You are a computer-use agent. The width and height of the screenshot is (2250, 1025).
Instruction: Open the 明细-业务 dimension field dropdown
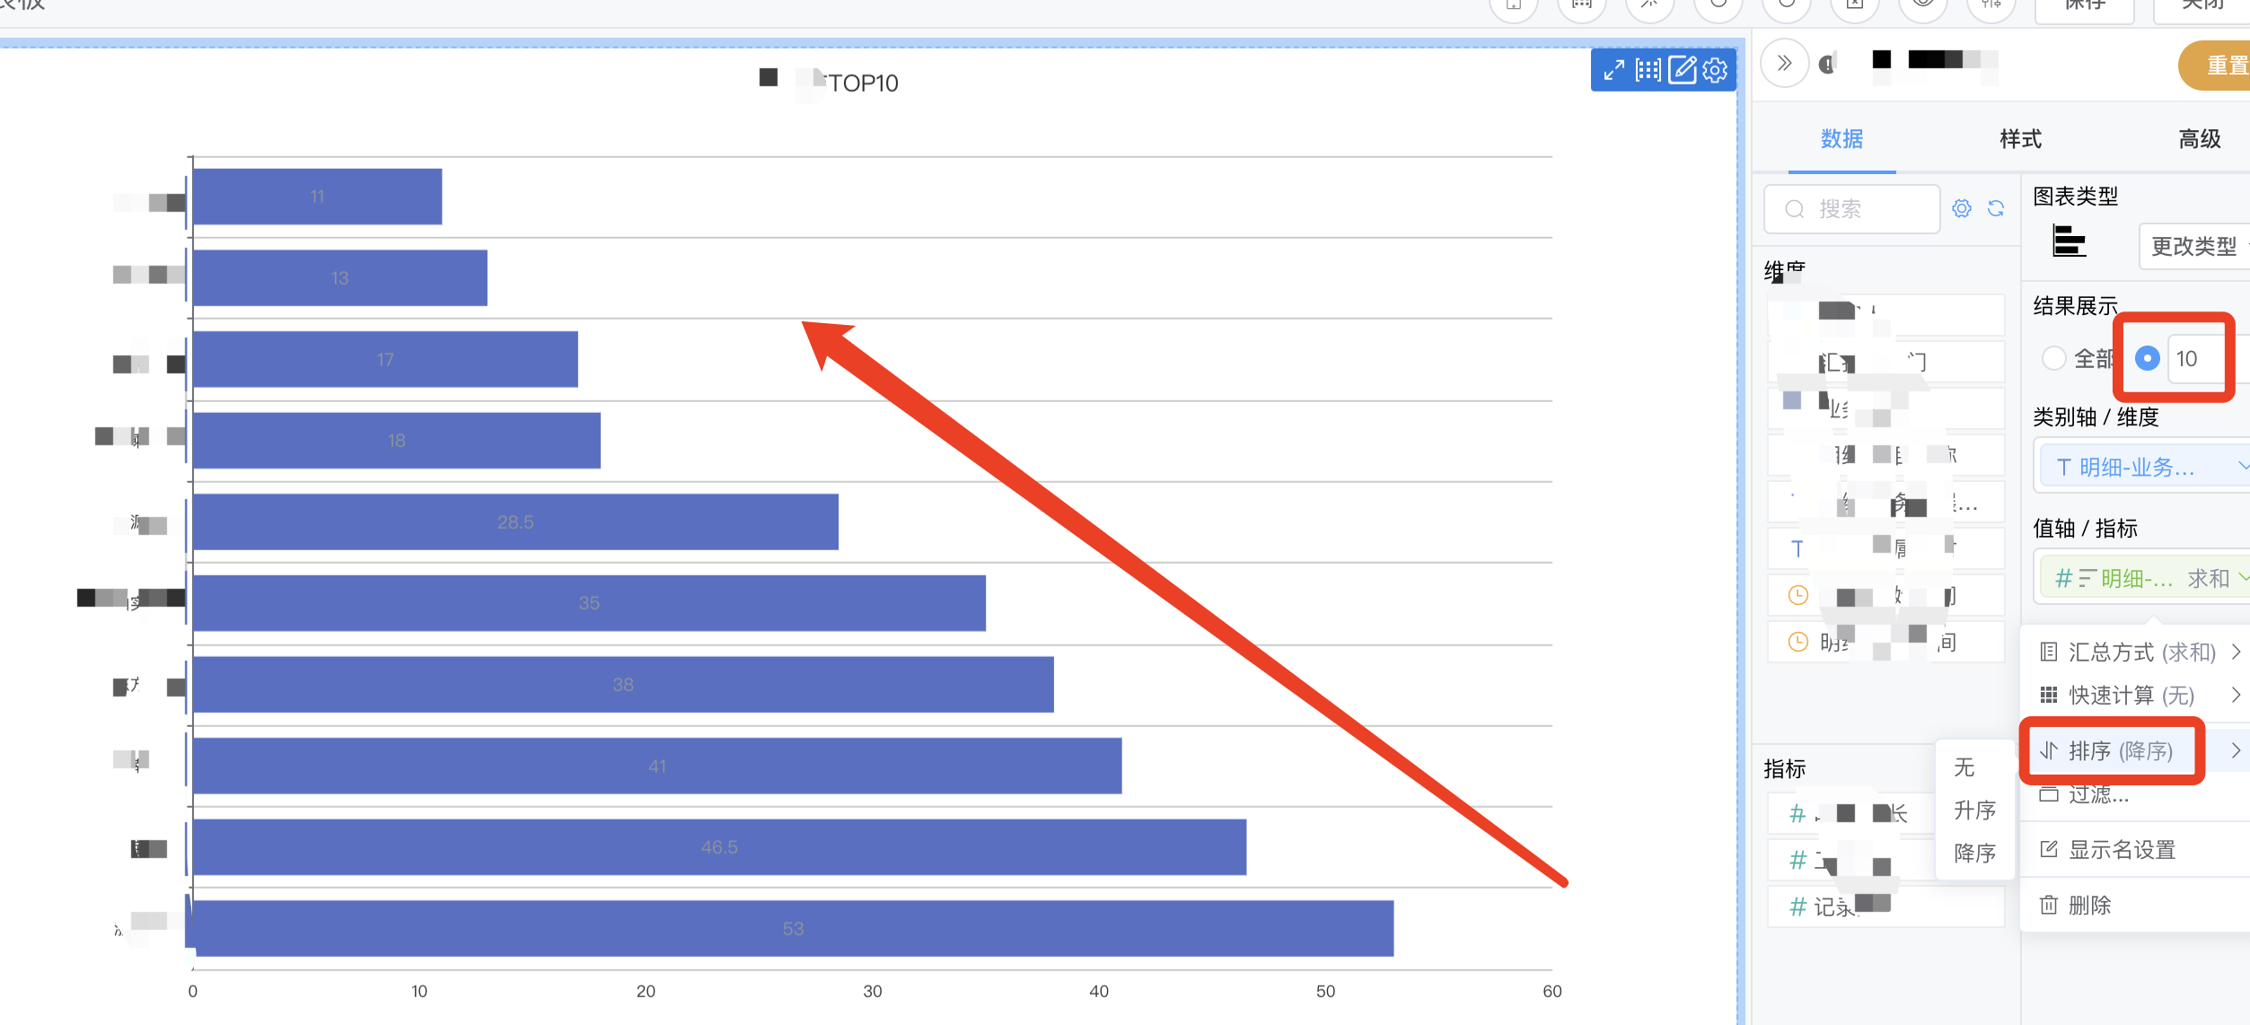tap(2145, 467)
